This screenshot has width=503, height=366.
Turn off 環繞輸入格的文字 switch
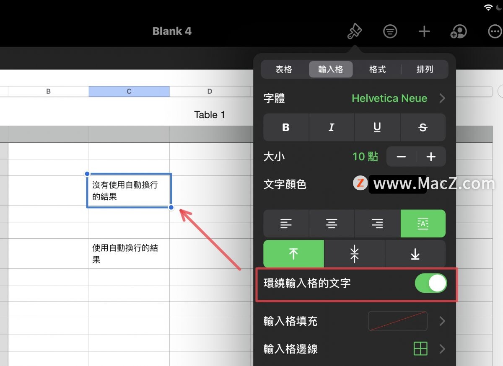click(x=431, y=283)
